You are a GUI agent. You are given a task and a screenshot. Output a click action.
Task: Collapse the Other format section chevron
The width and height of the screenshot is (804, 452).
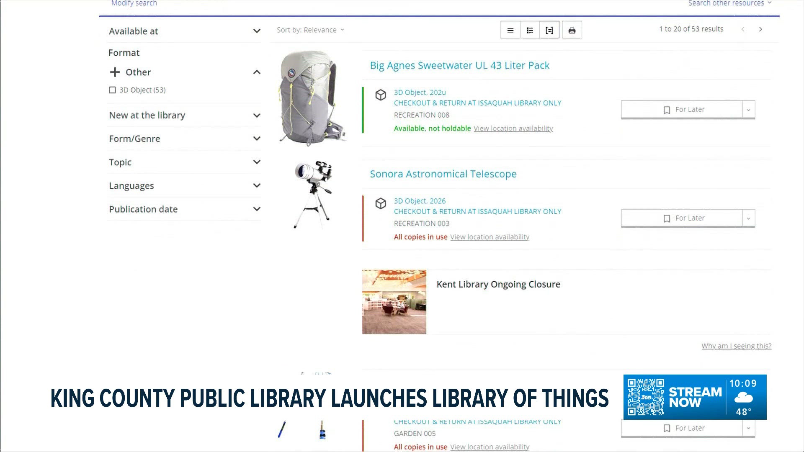257,72
